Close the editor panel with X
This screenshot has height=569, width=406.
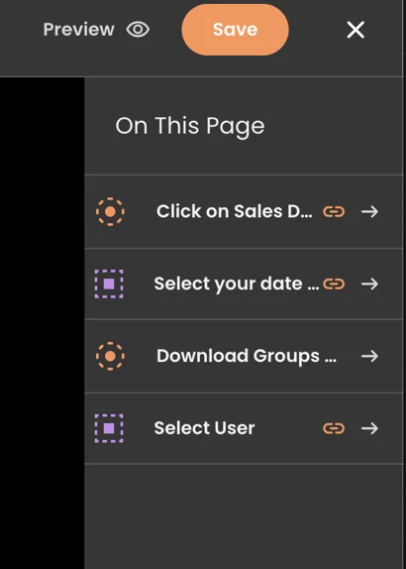[x=355, y=30]
